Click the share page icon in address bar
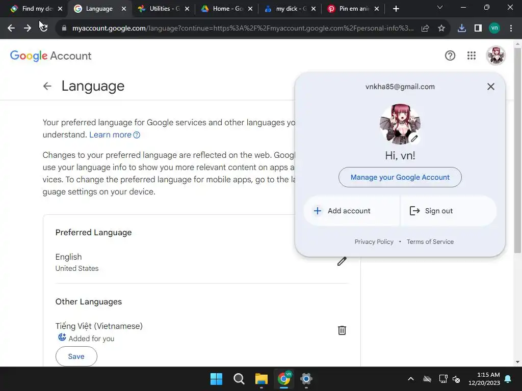 point(425,29)
